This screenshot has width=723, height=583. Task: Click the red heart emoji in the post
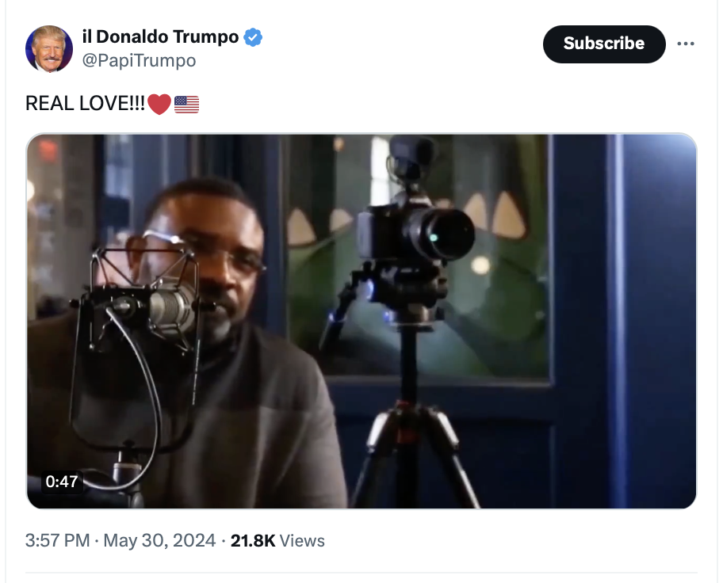[x=159, y=104]
